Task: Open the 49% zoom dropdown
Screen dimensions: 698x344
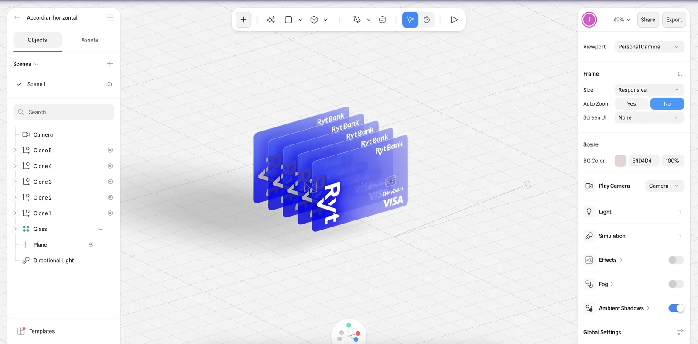Action: pyautogui.click(x=622, y=20)
